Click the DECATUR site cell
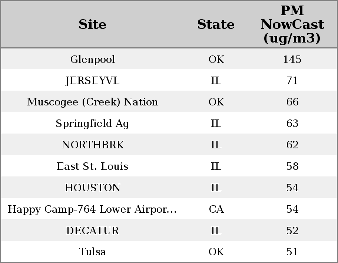This screenshot has height=263, width=338. pos(92,231)
